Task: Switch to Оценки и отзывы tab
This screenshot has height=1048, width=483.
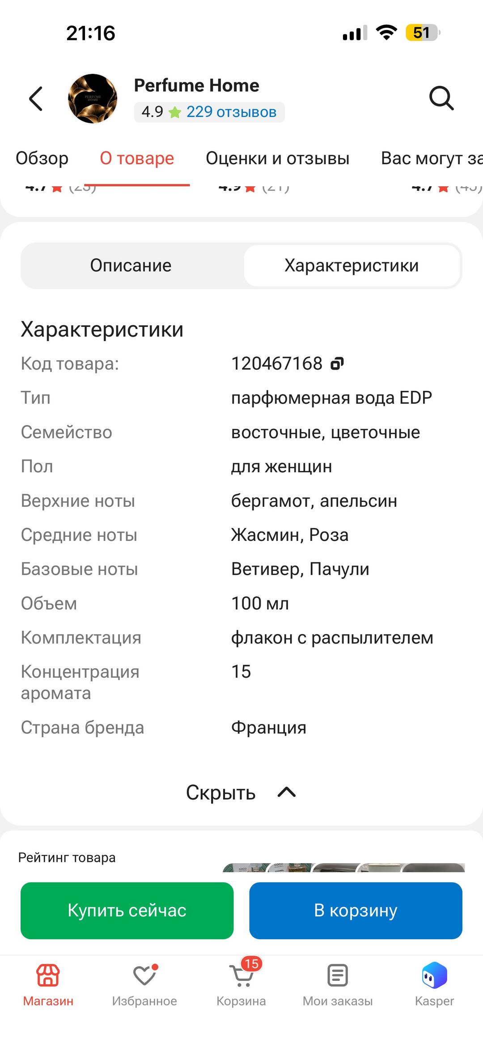Action: [277, 158]
